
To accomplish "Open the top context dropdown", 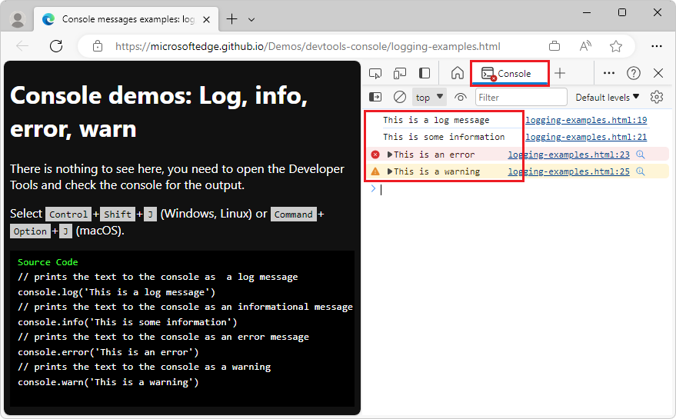I will pyautogui.click(x=429, y=98).
